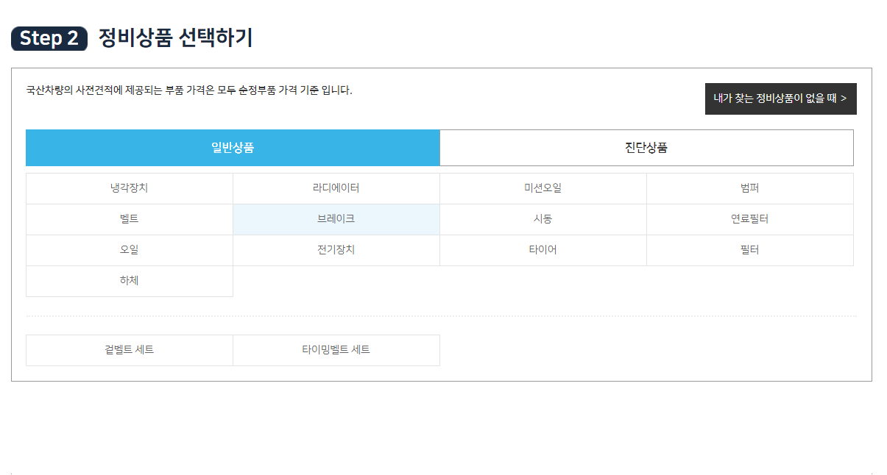Switch to the 일반상품 tab
This screenshot has height=475, width=887.
click(x=233, y=148)
